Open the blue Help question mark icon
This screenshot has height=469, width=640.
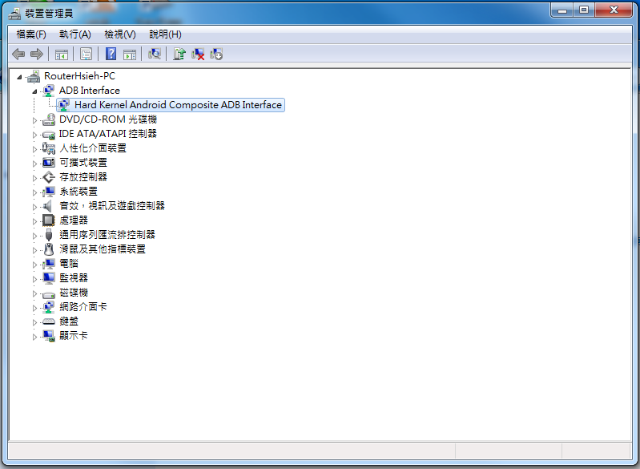click(111, 54)
